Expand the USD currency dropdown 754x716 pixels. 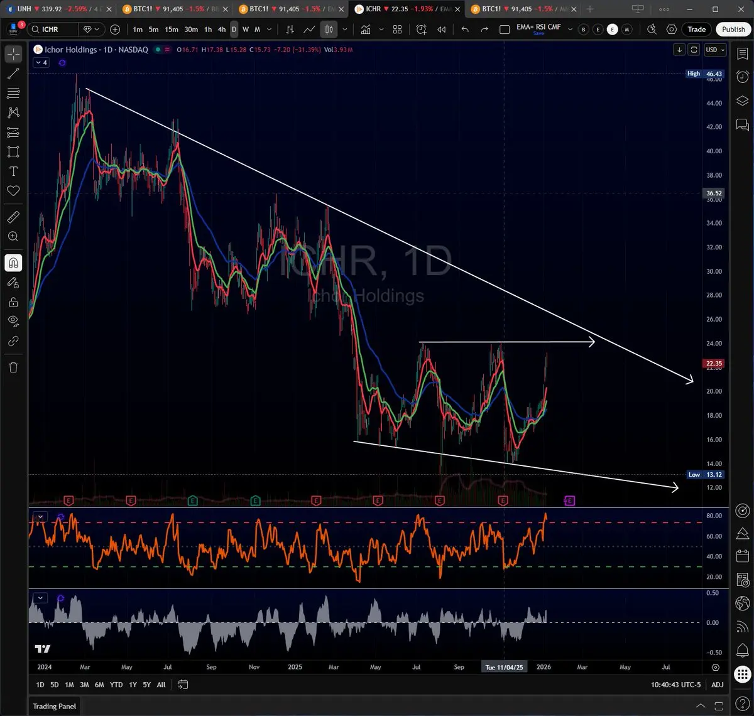click(x=716, y=50)
